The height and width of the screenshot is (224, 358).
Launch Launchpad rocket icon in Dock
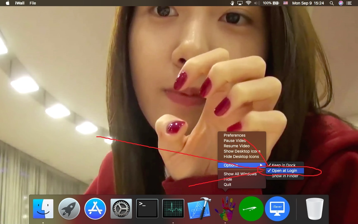pos(69,209)
